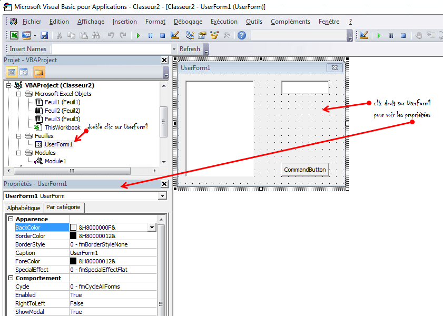Collapse the Microsoft Excel Objets folder
Screen dimensions: 443x316
tap(19, 94)
